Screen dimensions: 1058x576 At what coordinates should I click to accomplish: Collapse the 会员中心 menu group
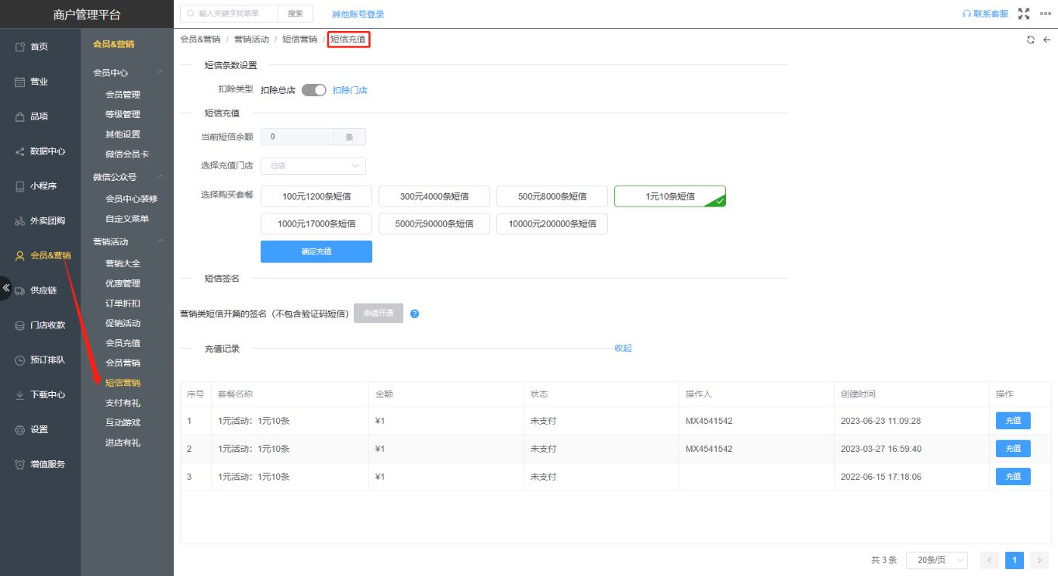click(161, 72)
